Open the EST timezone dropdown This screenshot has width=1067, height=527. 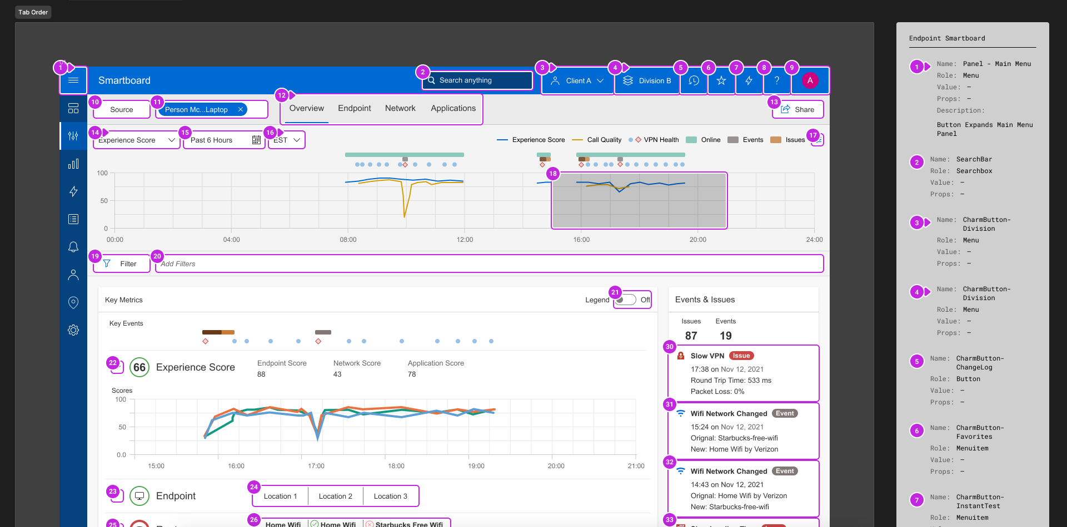(x=286, y=140)
